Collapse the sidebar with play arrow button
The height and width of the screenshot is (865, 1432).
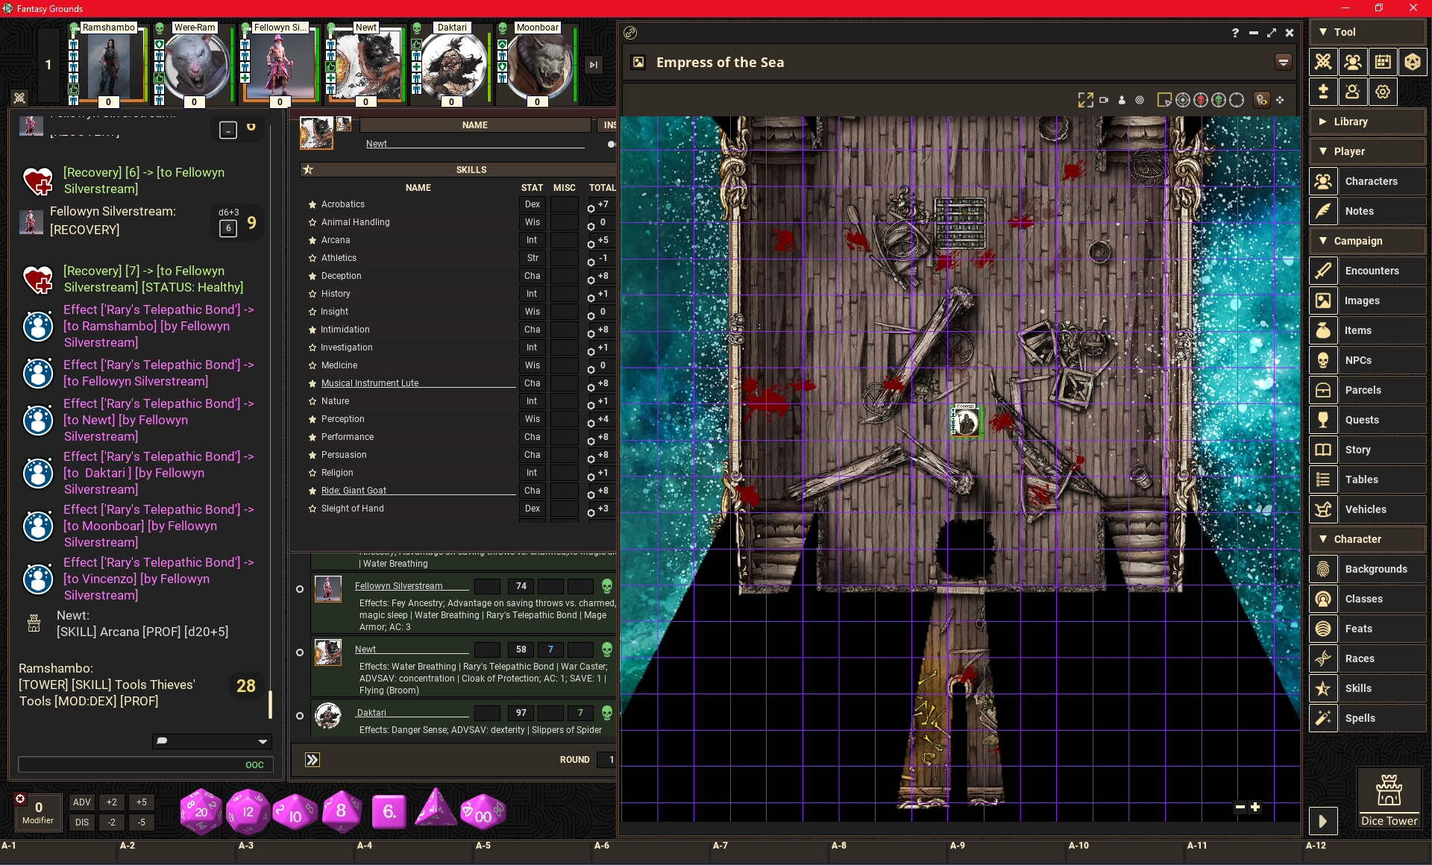(1322, 822)
